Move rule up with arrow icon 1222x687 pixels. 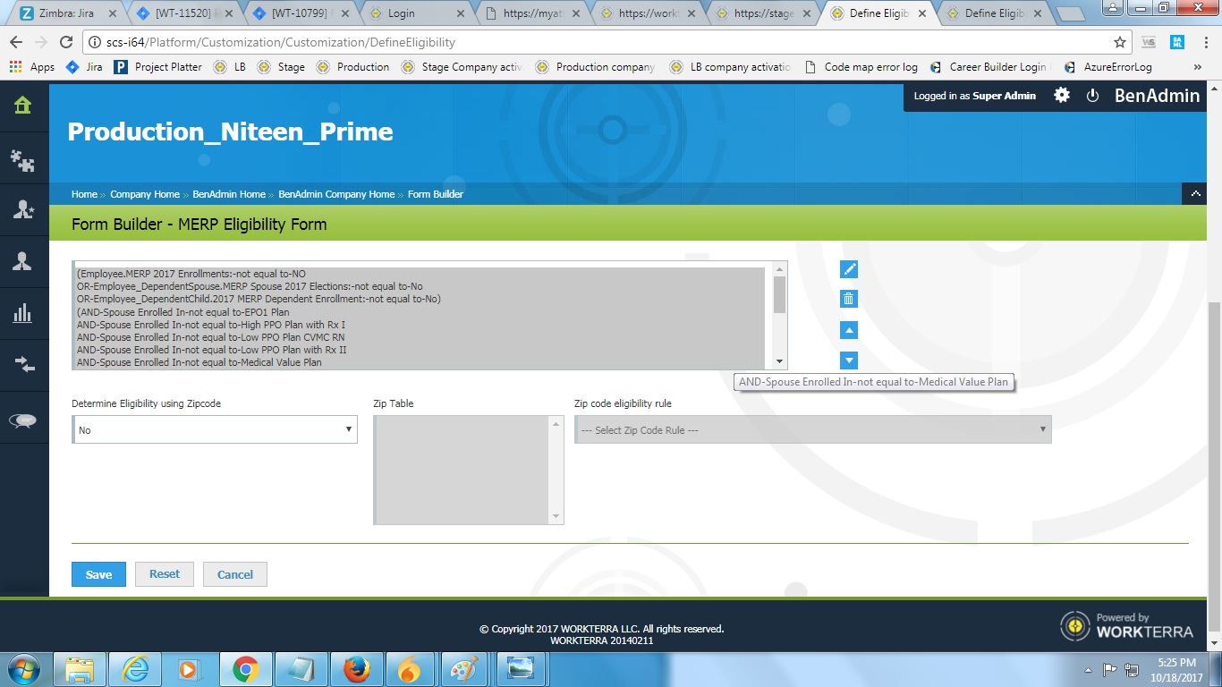pyautogui.click(x=849, y=330)
